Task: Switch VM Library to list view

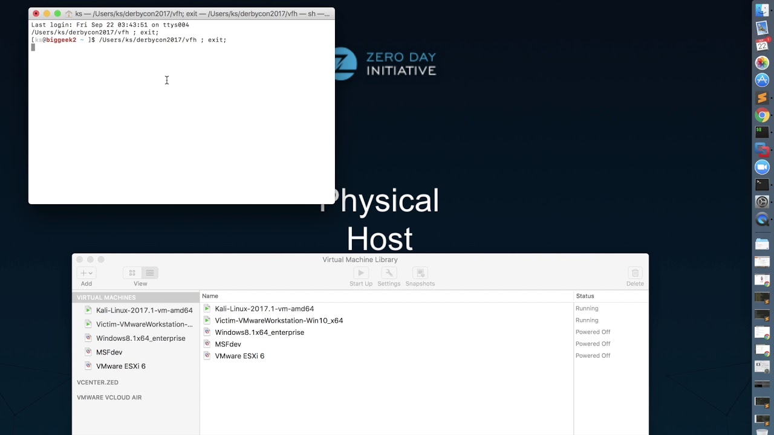Action: [x=150, y=273]
